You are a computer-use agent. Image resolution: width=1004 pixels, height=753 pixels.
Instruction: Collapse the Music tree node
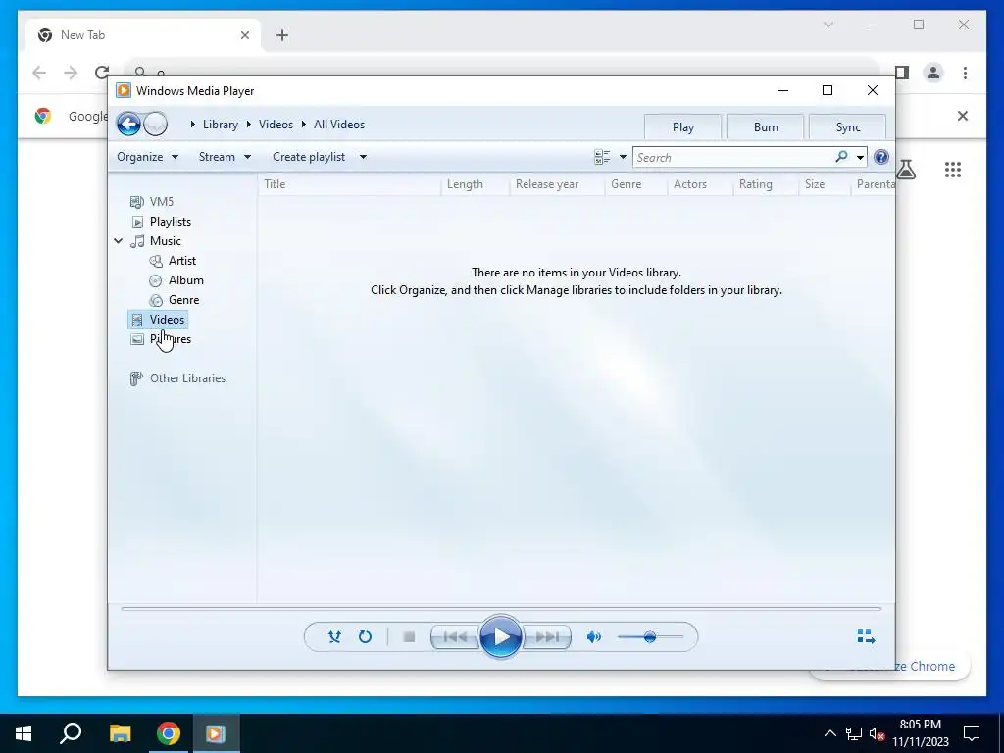tap(119, 241)
